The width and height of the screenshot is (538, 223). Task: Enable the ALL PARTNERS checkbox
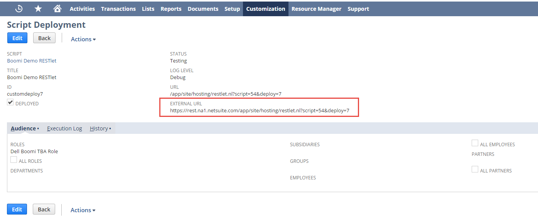(475, 169)
